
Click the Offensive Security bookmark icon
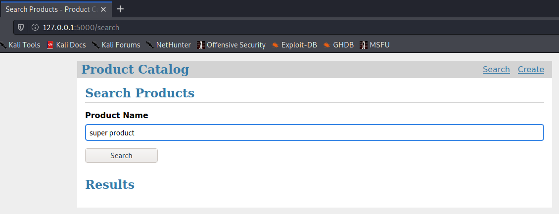coord(201,45)
